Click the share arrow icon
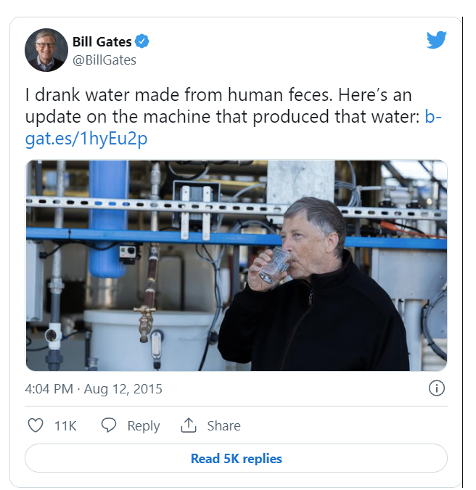 tap(189, 425)
